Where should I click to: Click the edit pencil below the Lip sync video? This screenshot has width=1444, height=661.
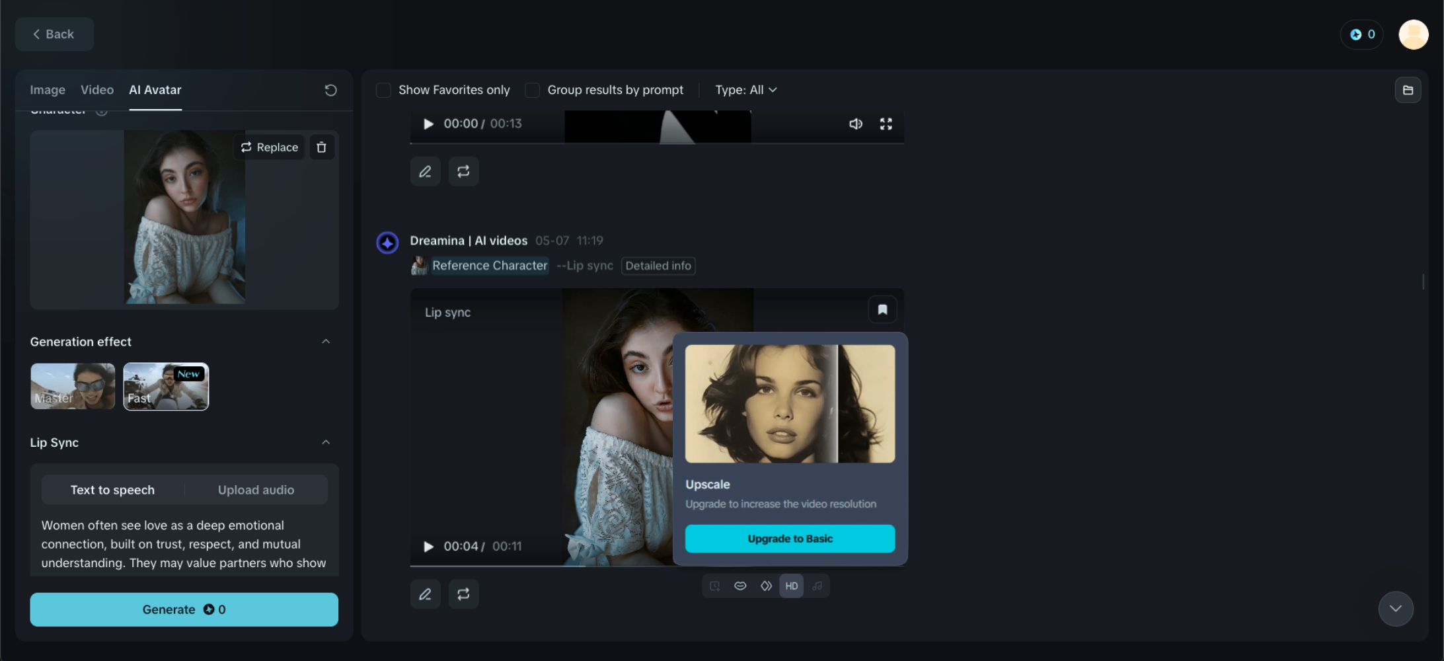pyautogui.click(x=425, y=594)
